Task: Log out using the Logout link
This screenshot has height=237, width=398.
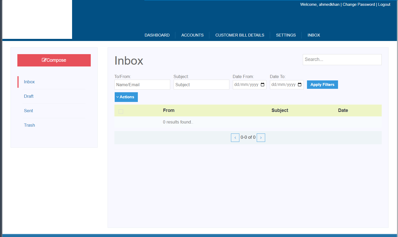Action: pyautogui.click(x=384, y=4)
